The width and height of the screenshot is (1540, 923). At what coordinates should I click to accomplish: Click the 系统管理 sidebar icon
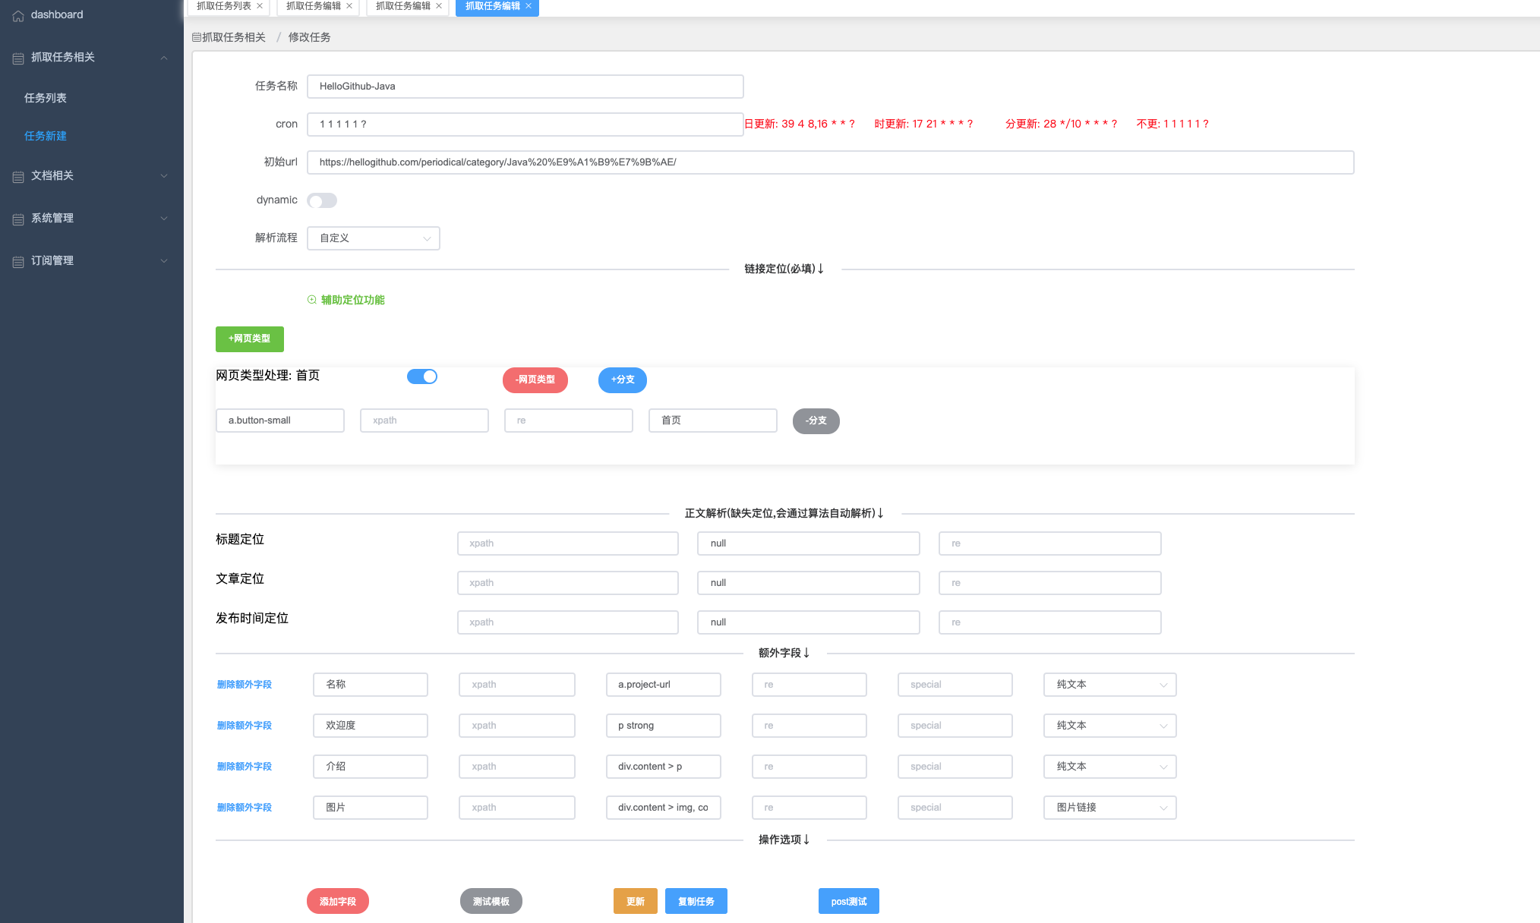[x=18, y=219]
